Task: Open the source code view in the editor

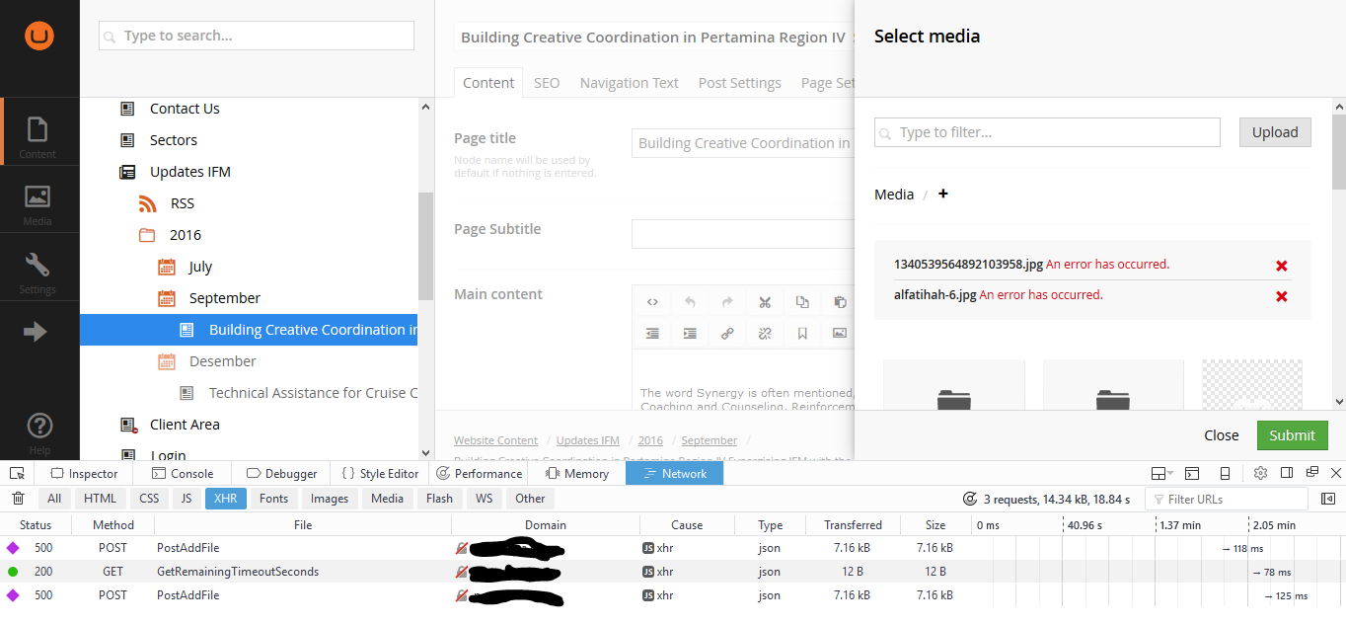Action: [x=652, y=302]
